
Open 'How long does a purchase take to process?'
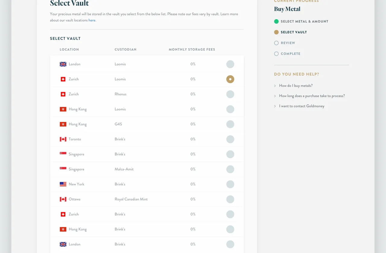click(312, 96)
